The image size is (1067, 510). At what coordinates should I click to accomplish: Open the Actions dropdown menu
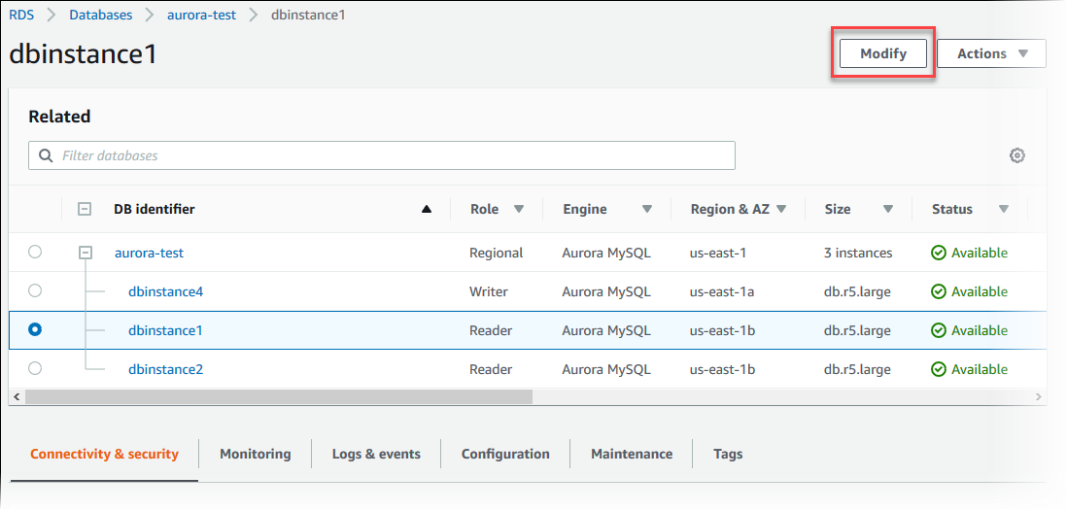point(991,53)
